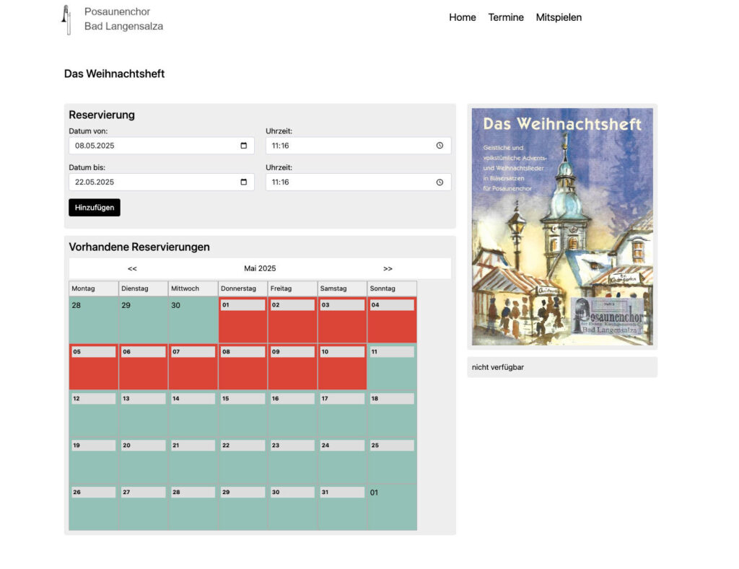Screen dimensions: 739x569
Task: Select day 26 in the calendar
Action: (93, 507)
